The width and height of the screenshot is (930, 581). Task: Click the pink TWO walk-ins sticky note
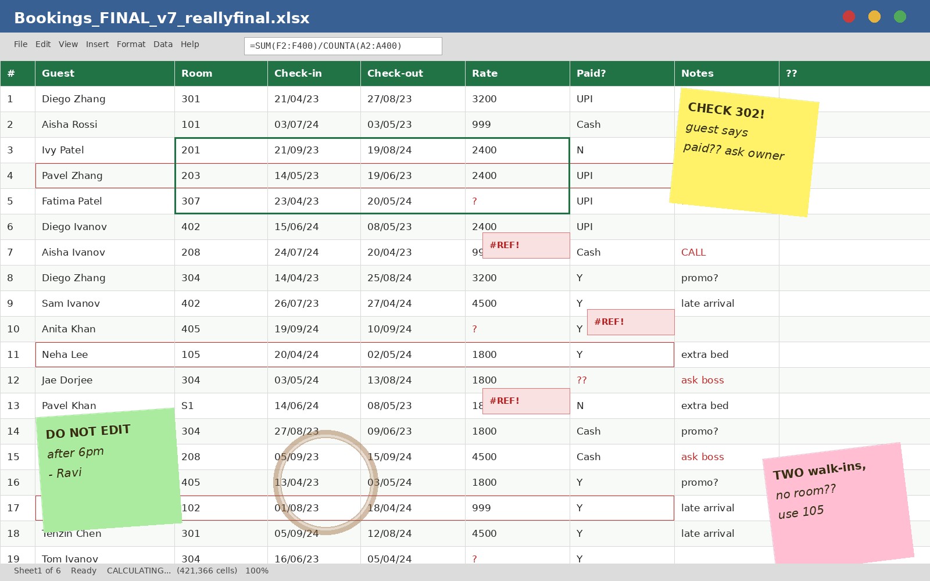click(838, 504)
